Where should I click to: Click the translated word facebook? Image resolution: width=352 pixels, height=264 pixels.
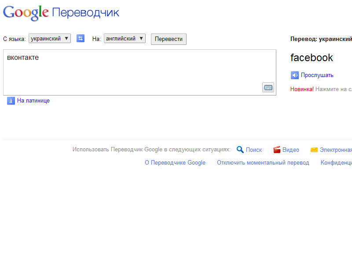312,58
